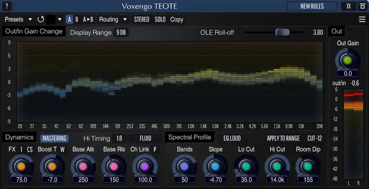Toggle the MASTERING mode button

click(x=54, y=138)
